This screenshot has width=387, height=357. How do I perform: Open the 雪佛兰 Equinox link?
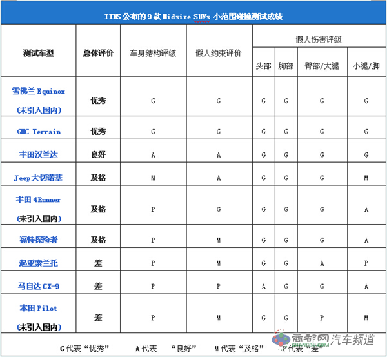pyautogui.click(x=39, y=92)
